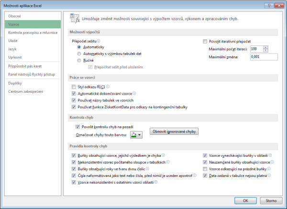The width and height of the screenshot is (287, 209).
Task: Click the Maximální změna input field
Action: pos(264,57)
